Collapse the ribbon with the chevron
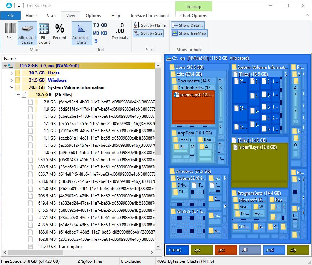 click(x=307, y=15)
